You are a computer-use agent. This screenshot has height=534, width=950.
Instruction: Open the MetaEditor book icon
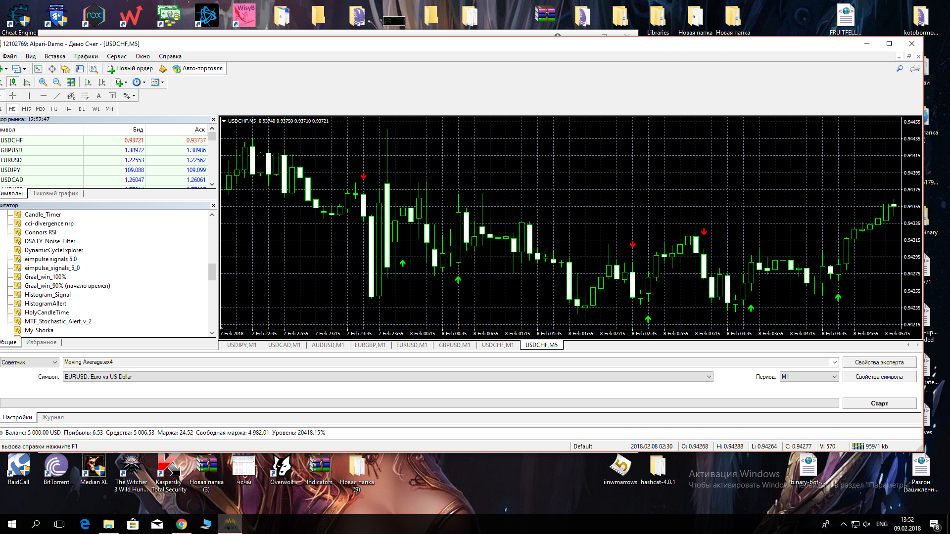coord(163,69)
